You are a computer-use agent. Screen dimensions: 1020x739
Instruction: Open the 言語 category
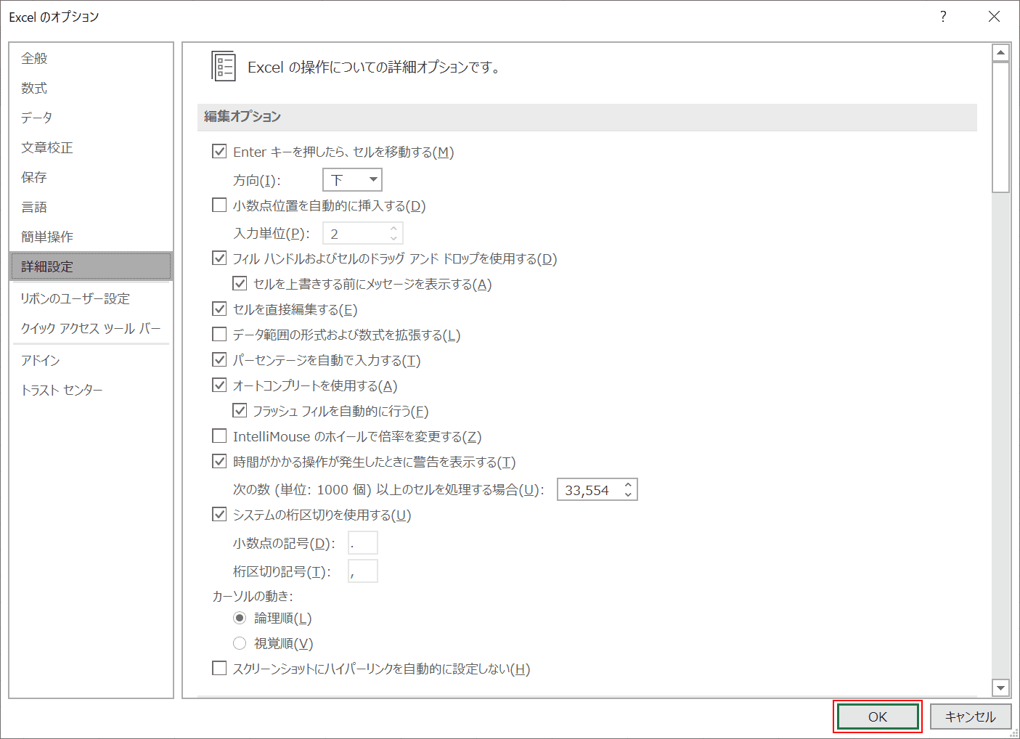91,207
